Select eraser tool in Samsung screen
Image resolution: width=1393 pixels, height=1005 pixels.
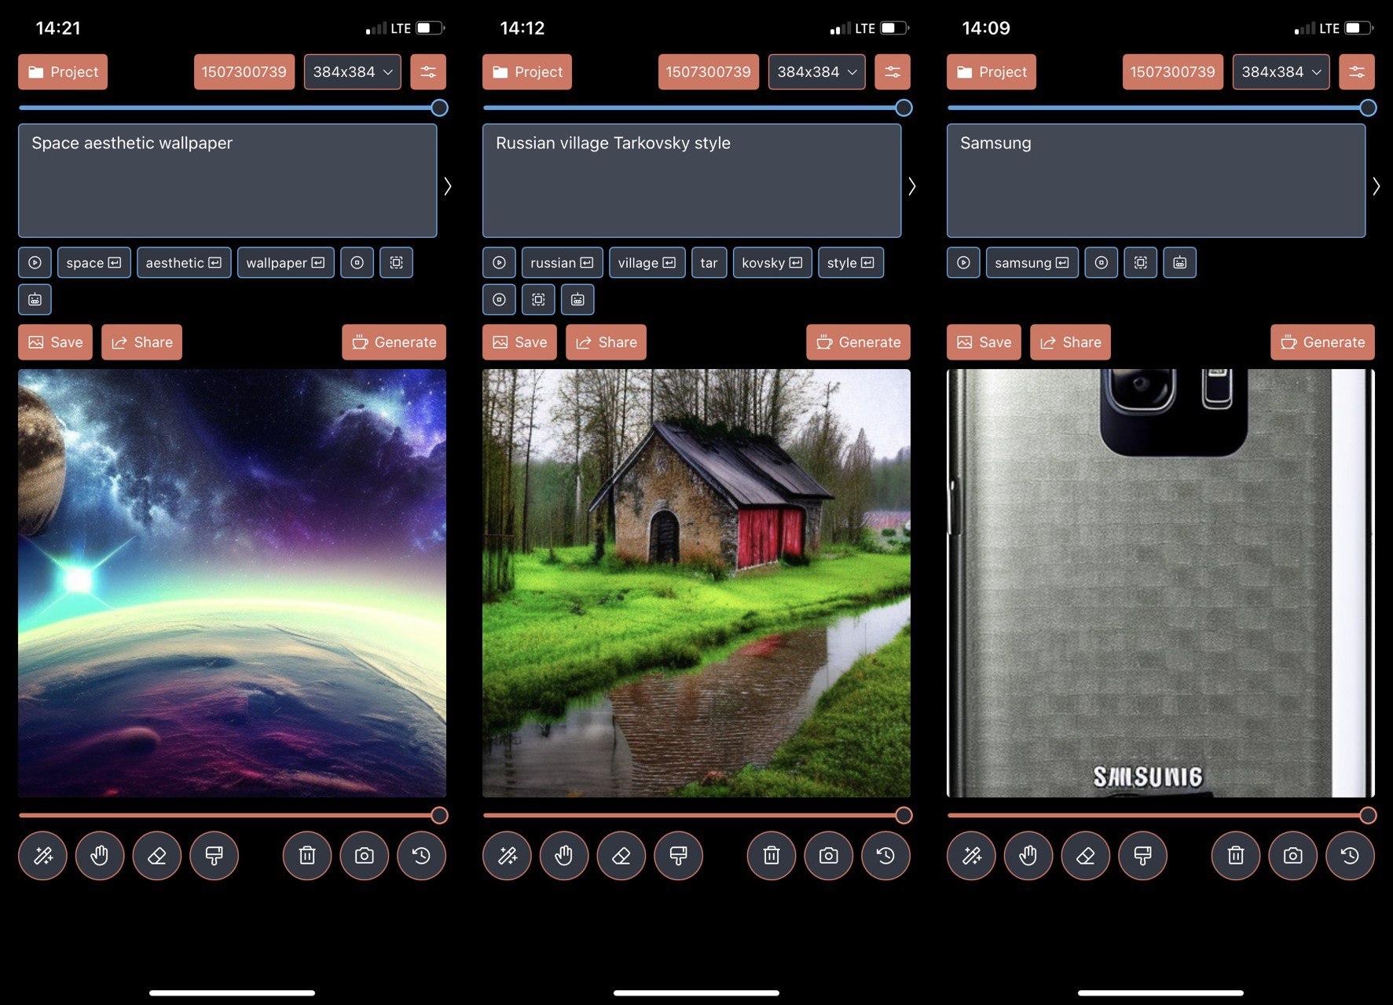click(x=1086, y=855)
